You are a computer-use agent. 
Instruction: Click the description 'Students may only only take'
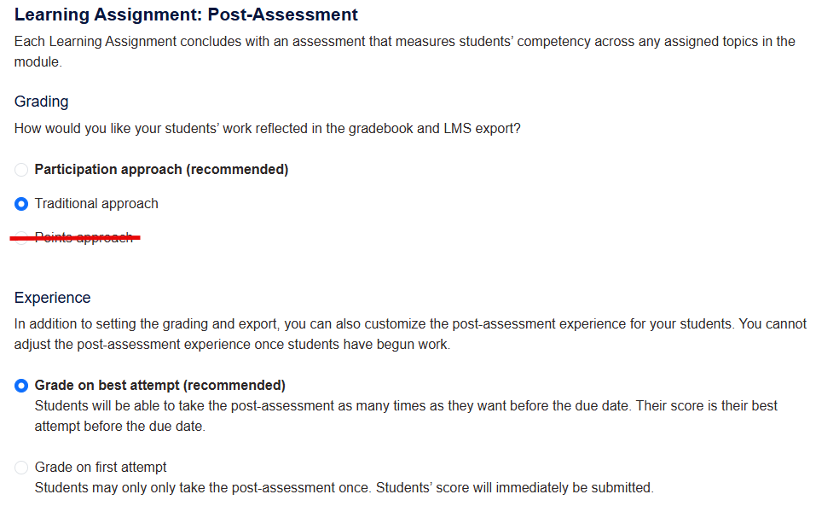coord(344,488)
